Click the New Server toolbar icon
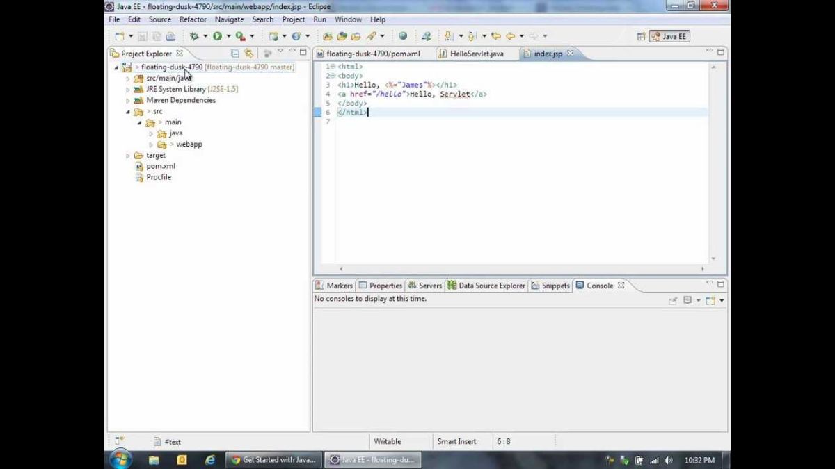This screenshot has width=835, height=469. [x=273, y=36]
